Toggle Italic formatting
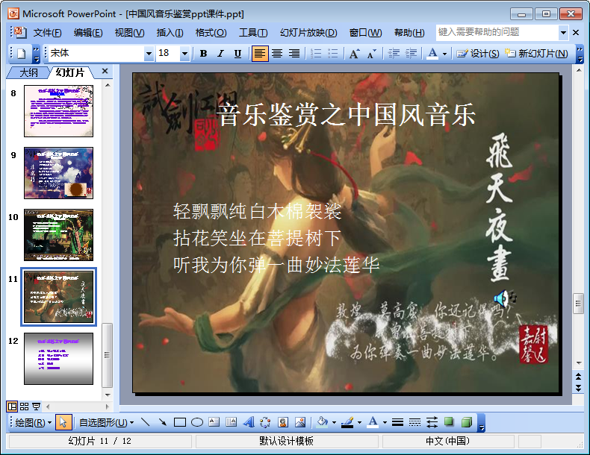 [220, 54]
